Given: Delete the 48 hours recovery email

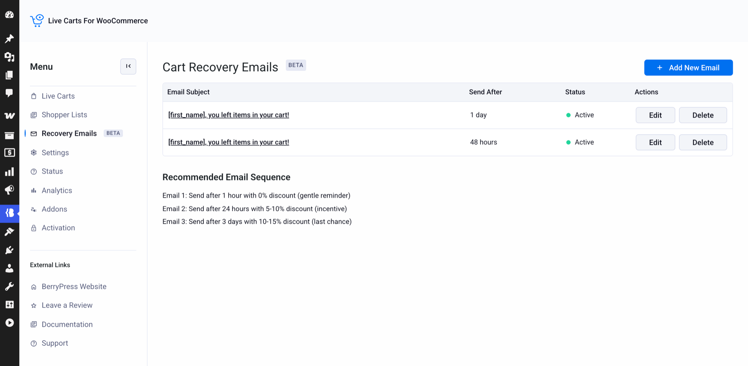Looking at the screenshot, I should coord(703,143).
